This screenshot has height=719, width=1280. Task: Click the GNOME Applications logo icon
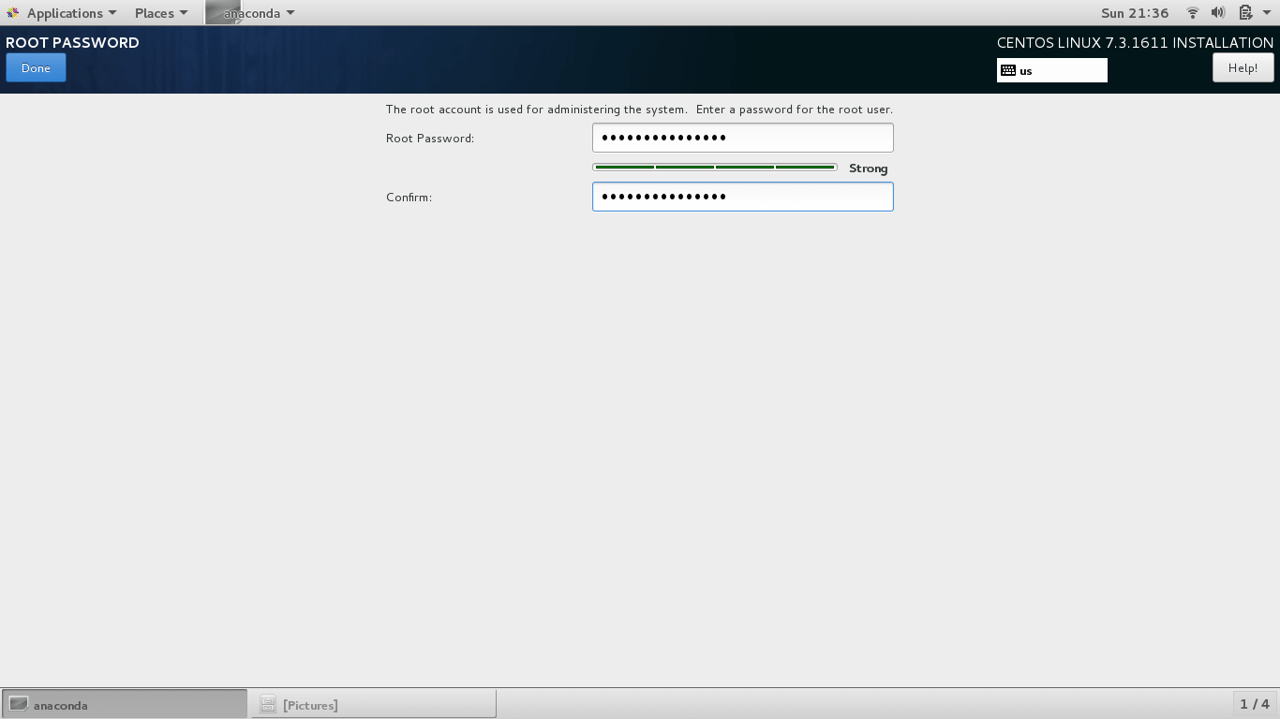coord(13,13)
